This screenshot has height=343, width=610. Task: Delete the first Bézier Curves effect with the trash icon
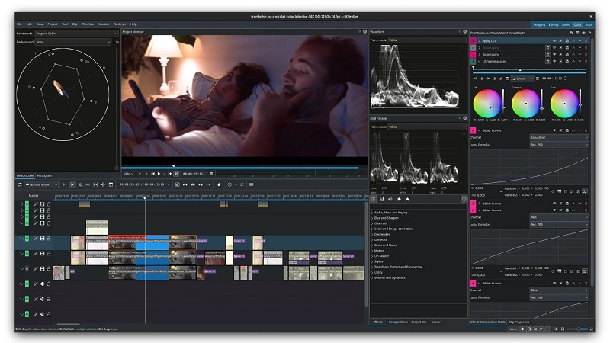coord(586,130)
